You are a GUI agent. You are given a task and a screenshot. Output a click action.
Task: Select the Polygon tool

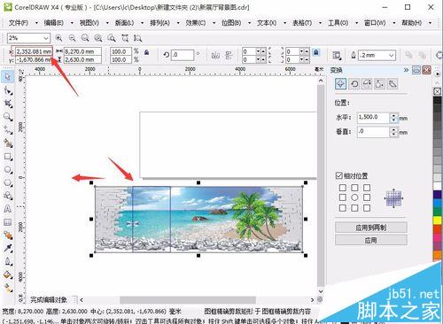(8, 182)
